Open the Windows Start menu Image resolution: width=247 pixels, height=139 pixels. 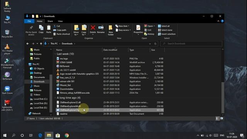tap(5, 136)
